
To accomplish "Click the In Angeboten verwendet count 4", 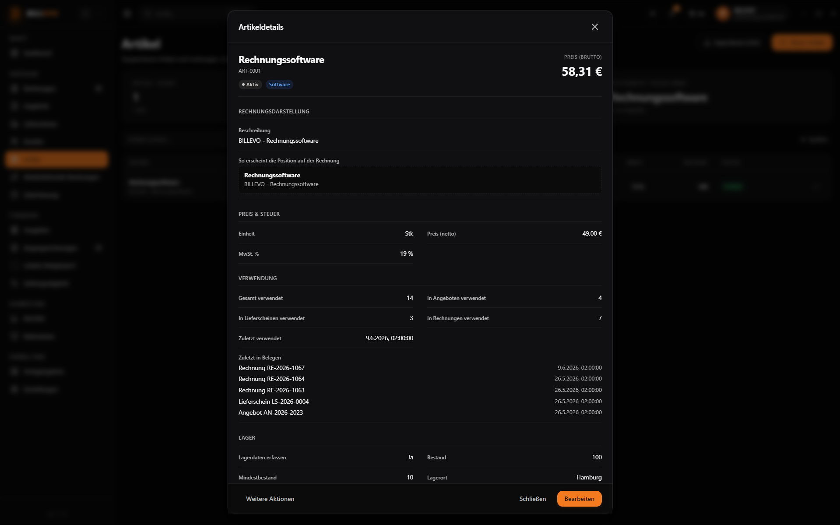I will pyautogui.click(x=600, y=298).
